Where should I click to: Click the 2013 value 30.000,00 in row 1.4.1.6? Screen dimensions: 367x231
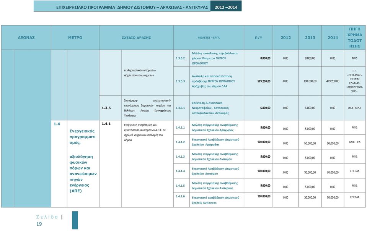click(x=310, y=198)
